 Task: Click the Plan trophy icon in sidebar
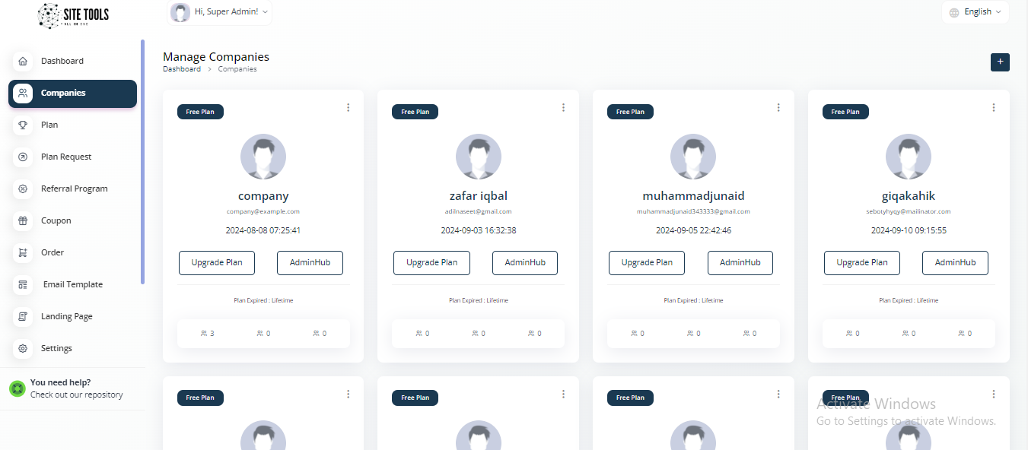23,125
